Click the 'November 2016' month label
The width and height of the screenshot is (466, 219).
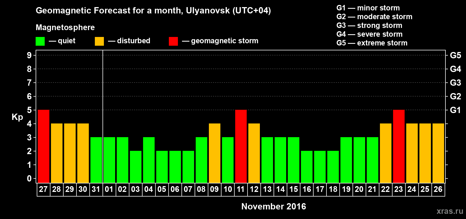274,206
